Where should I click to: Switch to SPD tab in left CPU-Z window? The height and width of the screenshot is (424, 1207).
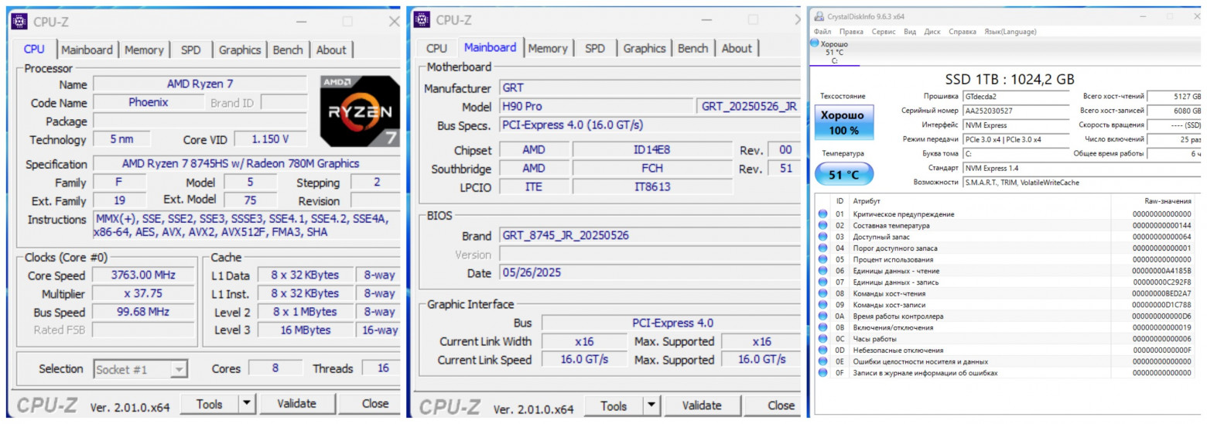(190, 50)
